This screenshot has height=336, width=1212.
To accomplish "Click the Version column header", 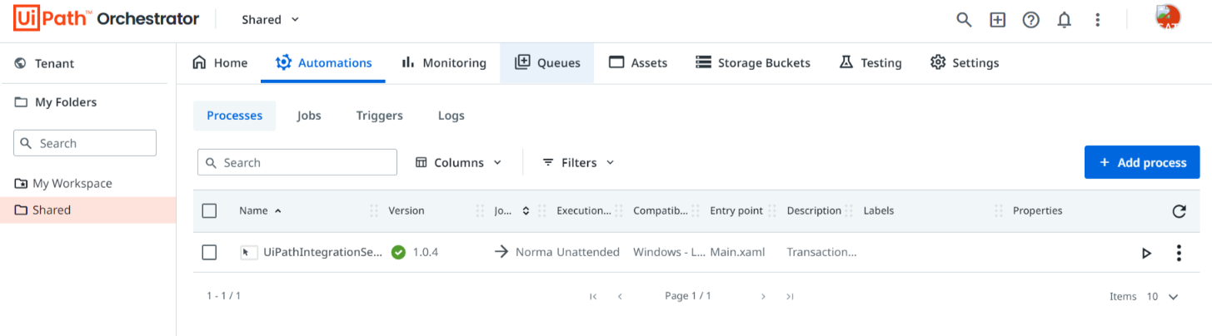I will pyautogui.click(x=406, y=211).
